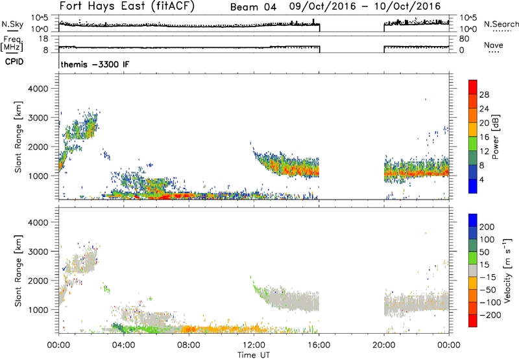Click the '12:00' time axis tick label
Viewport: 519px width, 359px height.
pyautogui.click(x=254, y=345)
